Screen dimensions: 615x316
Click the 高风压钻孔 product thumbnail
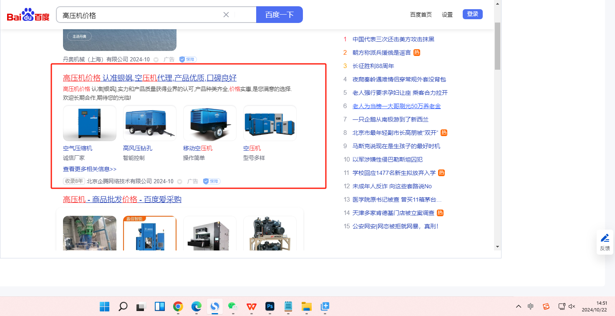pos(150,123)
